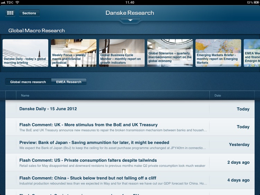The height and width of the screenshot is (195, 260).
Task: Open the partially visible EMEA Weekly card
Action: click(x=252, y=53)
